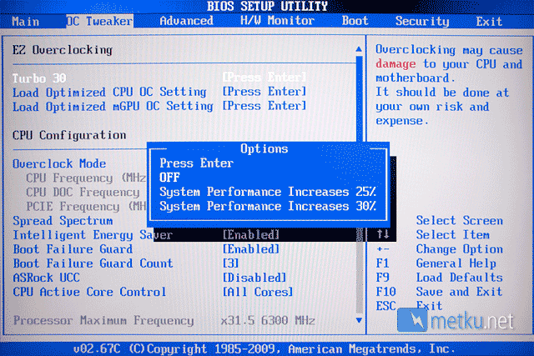
Task: Click the BIOS SETUP UTILITY title
Action: pyautogui.click(x=267, y=6)
